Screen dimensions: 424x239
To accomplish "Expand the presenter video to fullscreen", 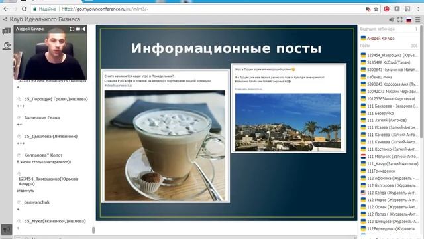I will pyautogui.click(x=72, y=29).
